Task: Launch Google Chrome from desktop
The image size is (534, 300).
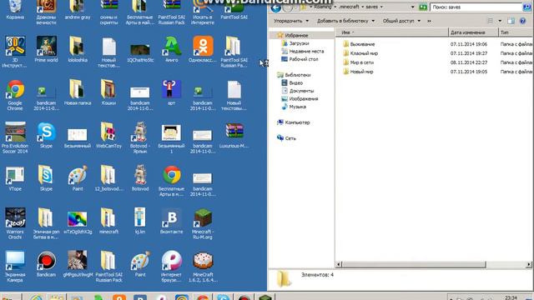Action: coord(15,95)
